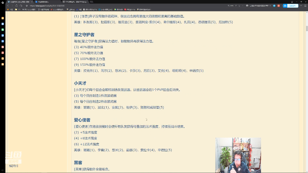Click the skin shirt icon in the title bar
Viewport: 308px width, 173px height.
point(292,2)
